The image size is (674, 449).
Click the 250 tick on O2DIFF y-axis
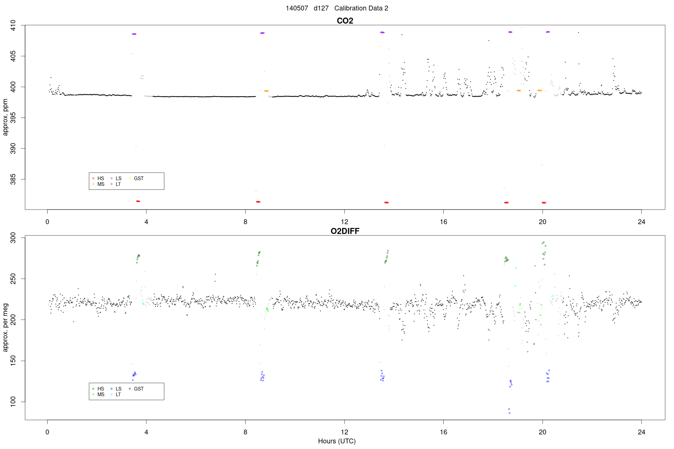[13, 279]
